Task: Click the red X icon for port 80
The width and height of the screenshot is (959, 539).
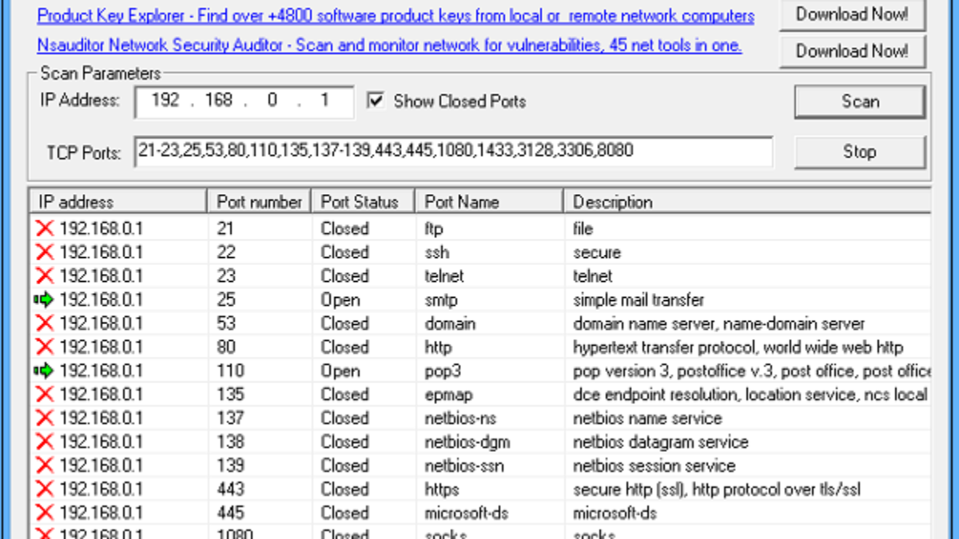Action: (x=45, y=347)
